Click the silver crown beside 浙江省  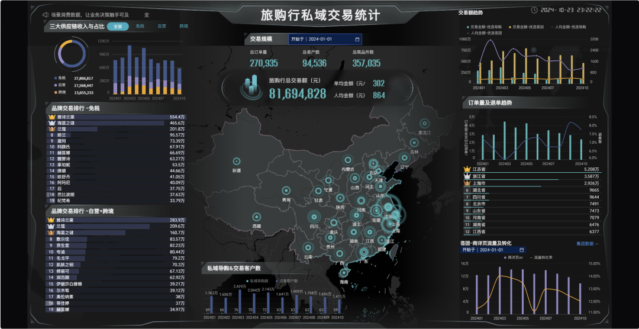467,176
